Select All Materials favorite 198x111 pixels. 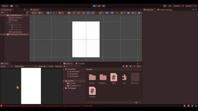tap(74, 72)
